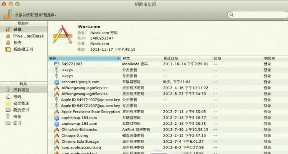Click the key icon of Apple ID 公用密钥 row
This screenshot has width=288, height=154.
click(x=56, y=100)
